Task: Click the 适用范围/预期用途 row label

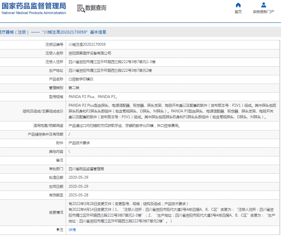Action: coord(48,126)
